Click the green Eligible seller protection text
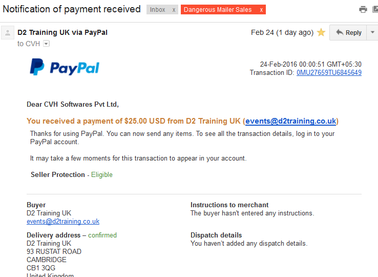 pyautogui.click(x=102, y=174)
